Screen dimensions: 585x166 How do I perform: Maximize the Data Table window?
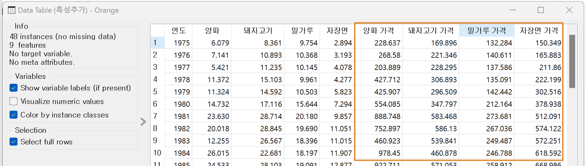point(541,10)
